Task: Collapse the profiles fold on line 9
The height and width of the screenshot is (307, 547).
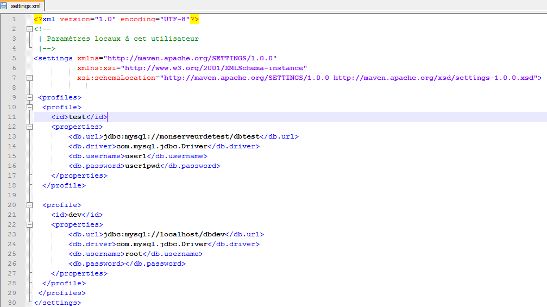Action: [x=30, y=98]
